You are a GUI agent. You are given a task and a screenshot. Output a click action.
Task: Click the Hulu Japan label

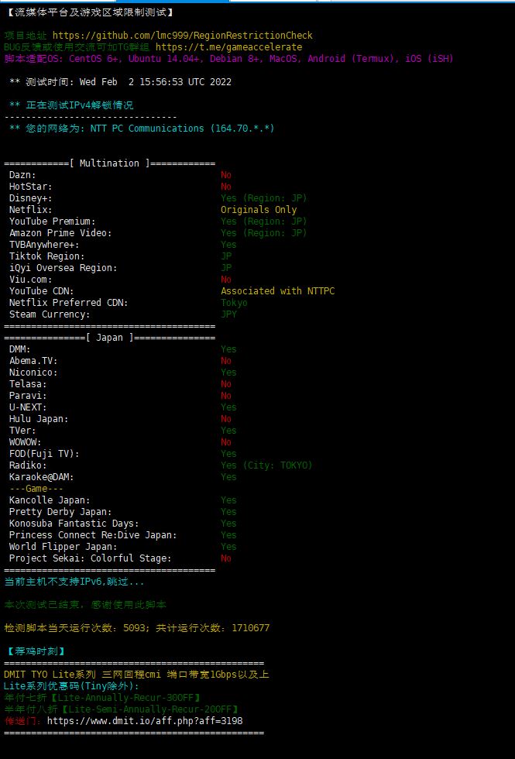click(x=39, y=419)
